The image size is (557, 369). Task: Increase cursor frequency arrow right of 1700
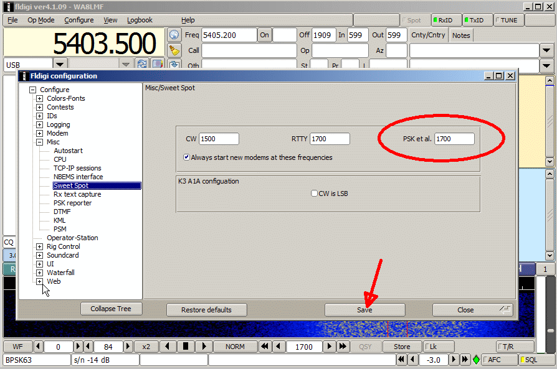pos(330,347)
